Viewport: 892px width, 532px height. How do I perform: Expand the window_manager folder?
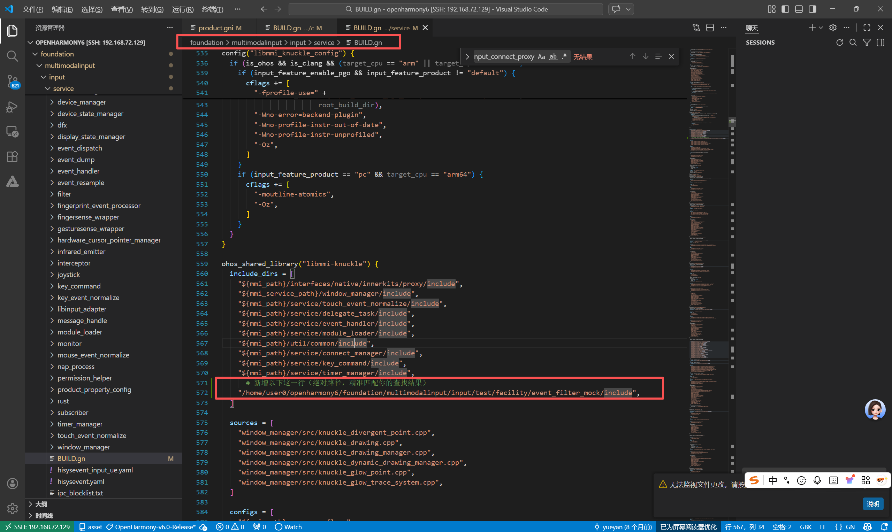tap(84, 447)
